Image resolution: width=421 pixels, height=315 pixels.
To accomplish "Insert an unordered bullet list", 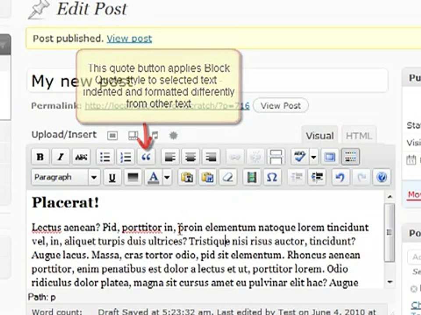I will pos(105,157).
